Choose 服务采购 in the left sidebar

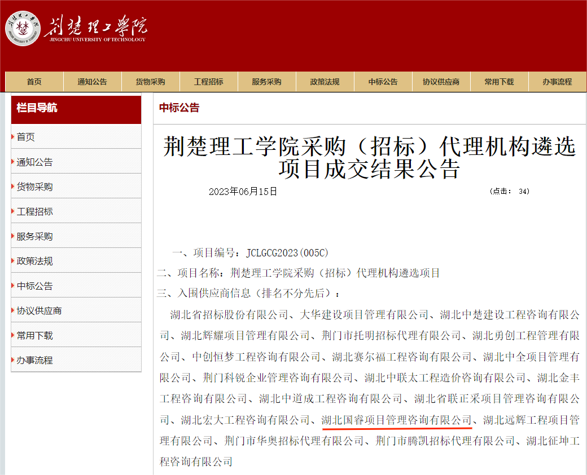pyautogui.click(x=76, y=236)
